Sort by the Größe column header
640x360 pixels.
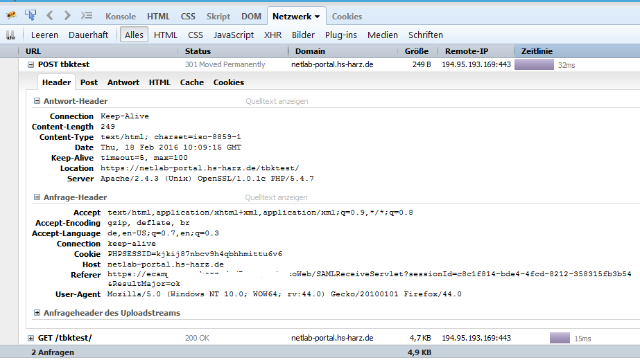(416, 51)
